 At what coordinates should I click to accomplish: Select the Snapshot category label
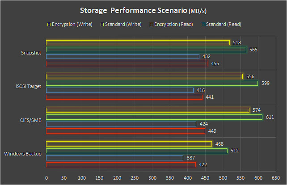point(31,53)
